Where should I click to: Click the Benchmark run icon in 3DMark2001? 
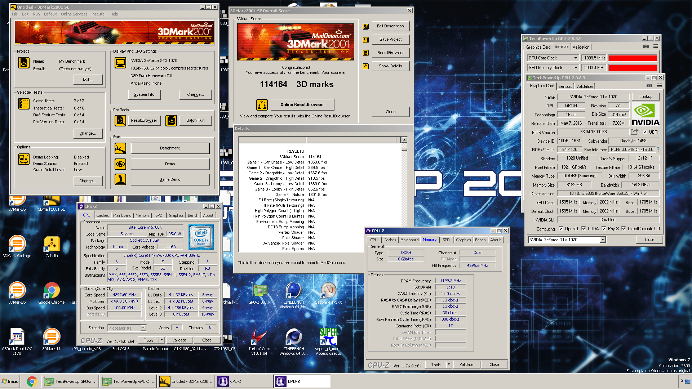120,148
